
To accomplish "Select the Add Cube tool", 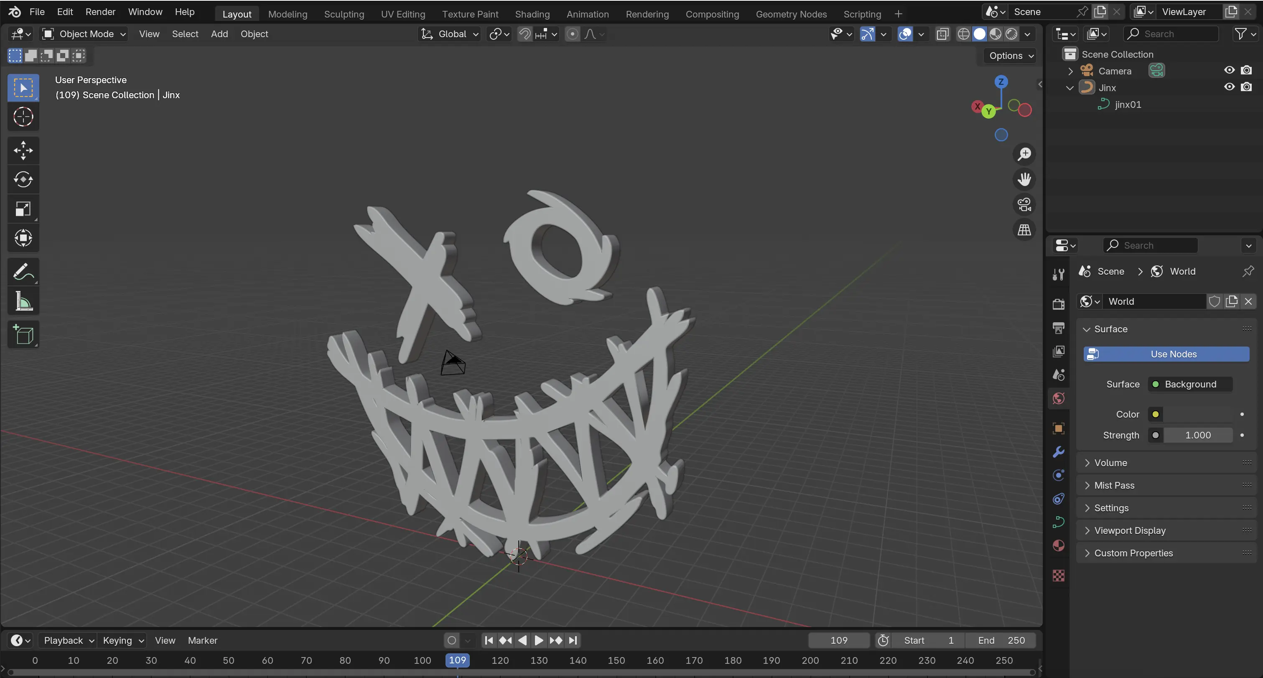I will [x=23, y=334].
